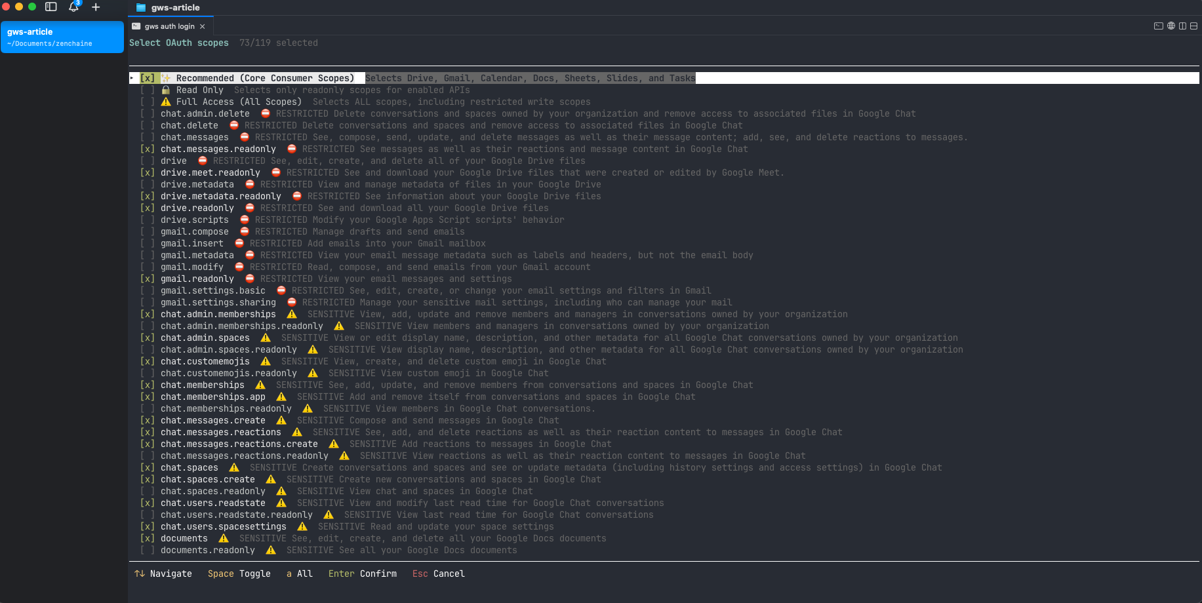Open the notifications bell
The width and height of the screenshot is (1202, 603).
click(x=73, y=7)
